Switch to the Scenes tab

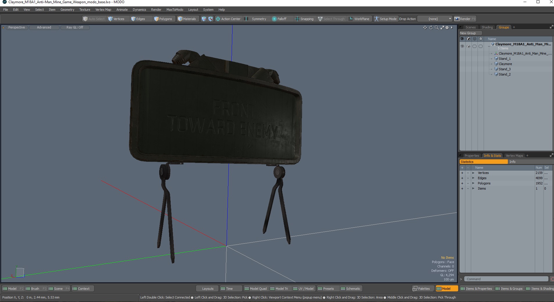470,27
